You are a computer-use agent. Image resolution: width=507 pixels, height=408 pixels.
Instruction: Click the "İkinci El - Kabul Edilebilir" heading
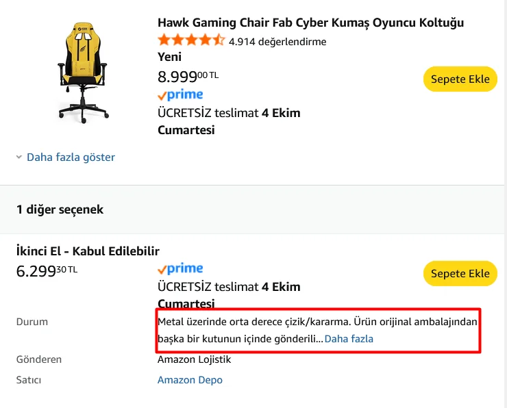(88, 251)
